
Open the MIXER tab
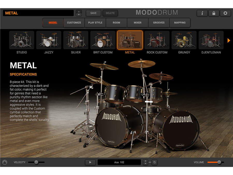pyautogui.click(x=137, y=23)
